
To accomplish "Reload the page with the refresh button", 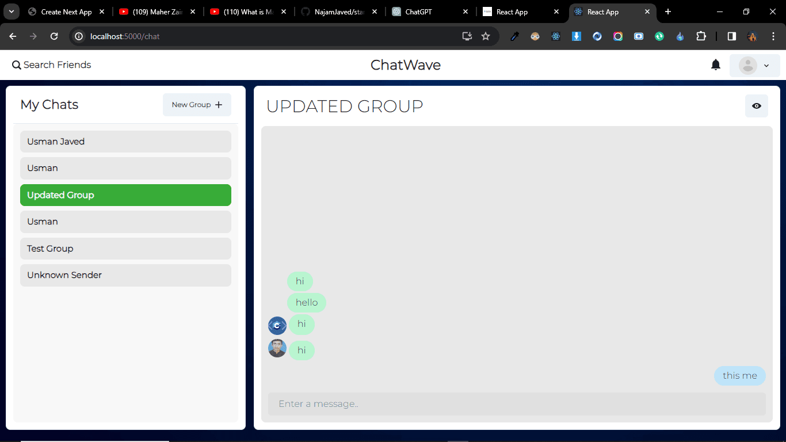I will point(54,36).
